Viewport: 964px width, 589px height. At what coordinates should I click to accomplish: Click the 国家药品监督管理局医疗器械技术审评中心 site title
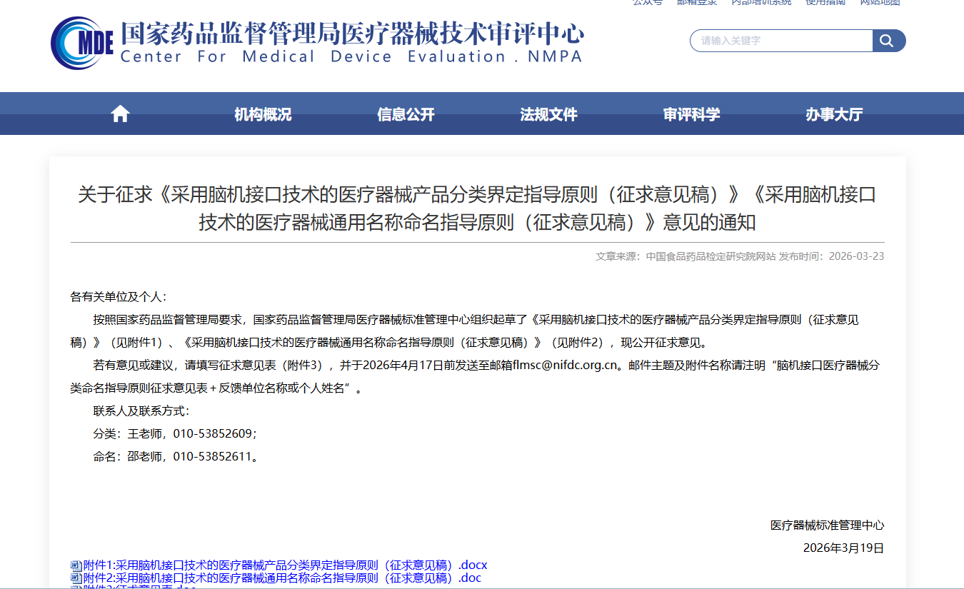click(x=351, y=34)
